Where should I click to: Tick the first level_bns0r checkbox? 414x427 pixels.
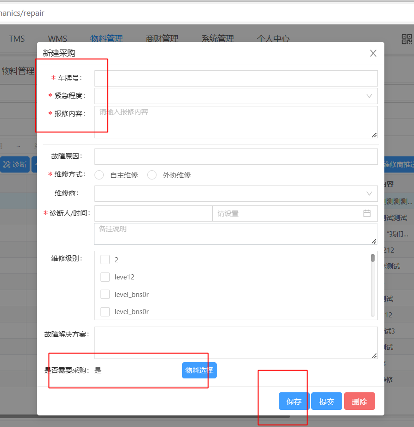[105, 294]
